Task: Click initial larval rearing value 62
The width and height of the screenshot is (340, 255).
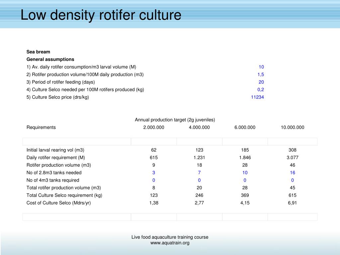Action: (154, 150)
